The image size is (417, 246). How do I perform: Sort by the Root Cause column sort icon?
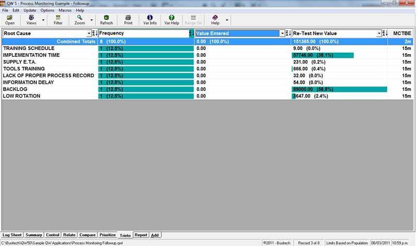coord(94,33)
